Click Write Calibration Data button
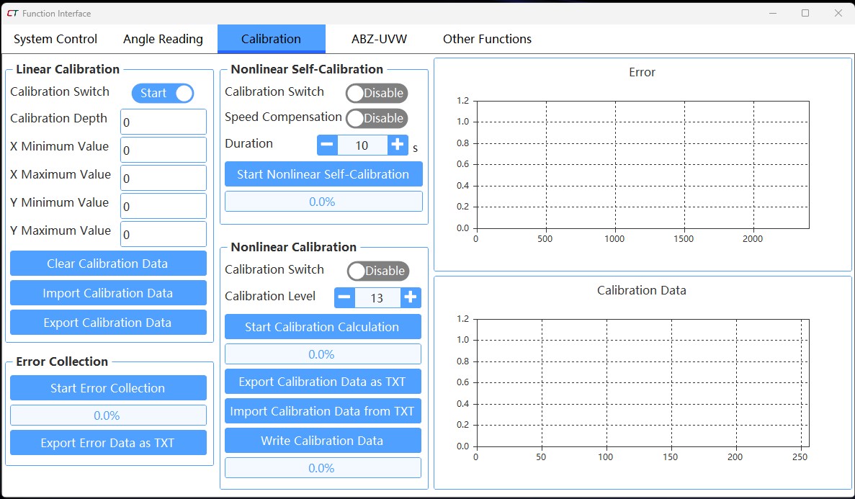The image size is (855, 499). (322, 441)
